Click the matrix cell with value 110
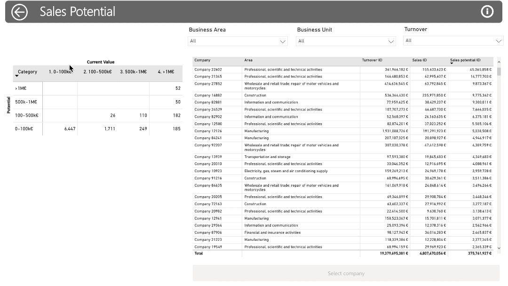The image size is (508, 286). [133, 115]
